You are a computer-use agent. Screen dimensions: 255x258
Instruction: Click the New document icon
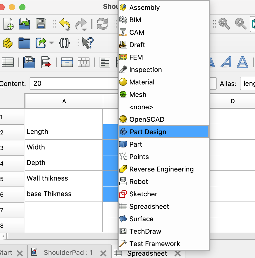[8, 24]
